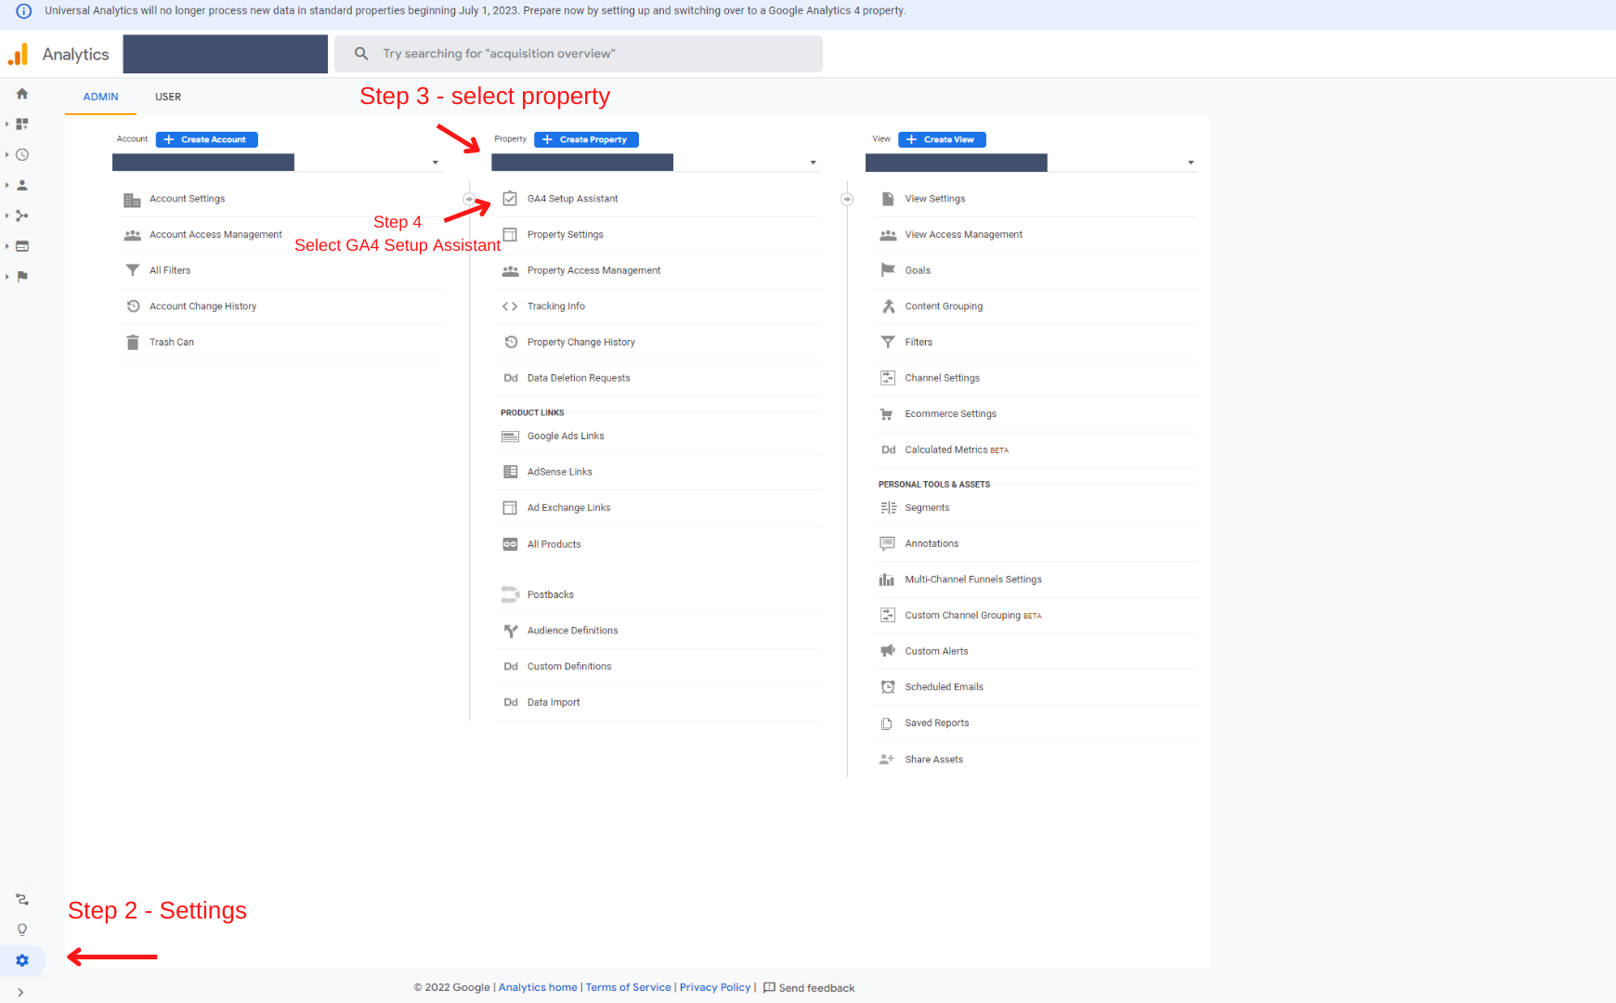Screen dimensions: 1616x1003
Task: Open GA4 Setup Assistant
Action: 572,199
